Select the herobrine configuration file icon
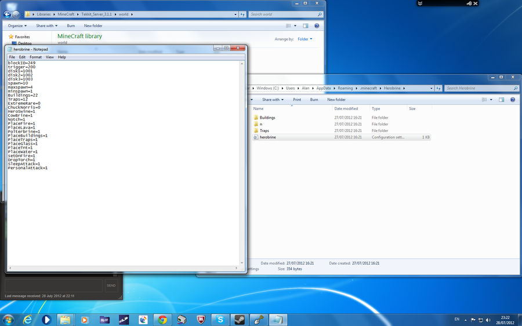 point(256,137)
